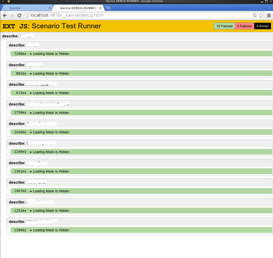Click the Scenario Test Runner heading
This screenshot has height=258, width=273.
(66, 26)
